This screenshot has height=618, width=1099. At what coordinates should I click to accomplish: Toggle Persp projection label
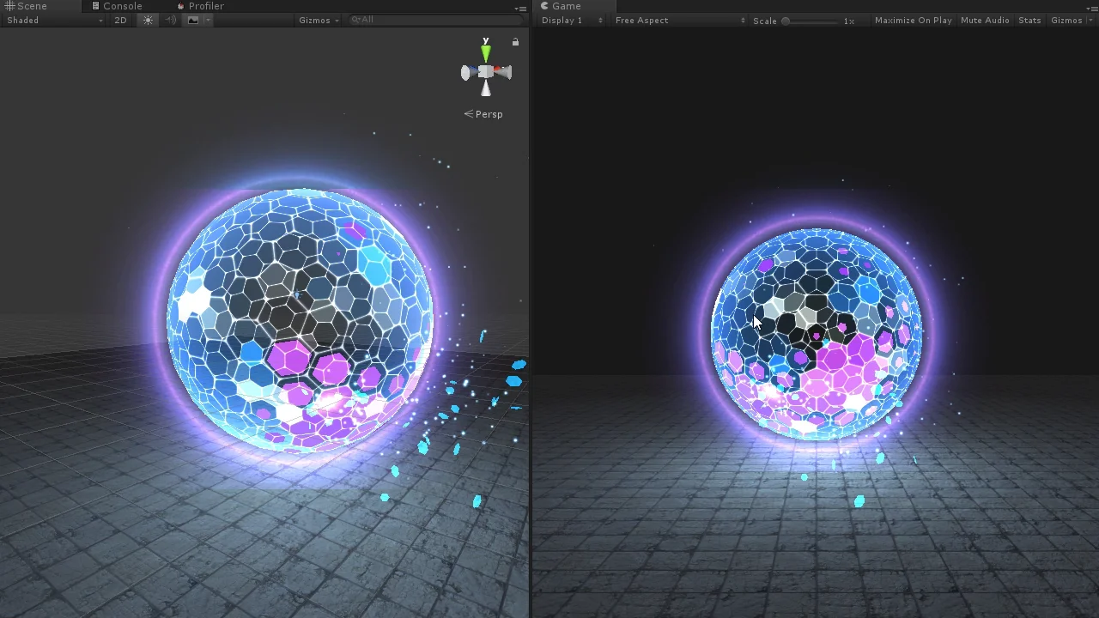483,114
